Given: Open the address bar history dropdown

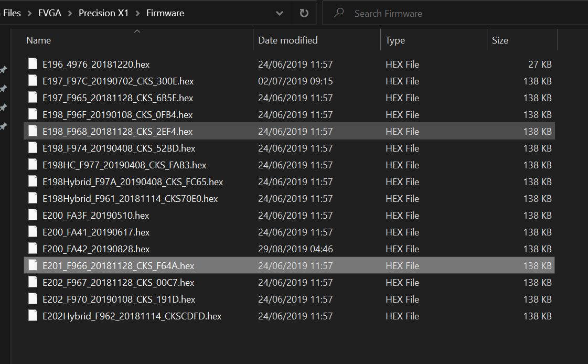Looking at the screenshot, I should [280, 13].
